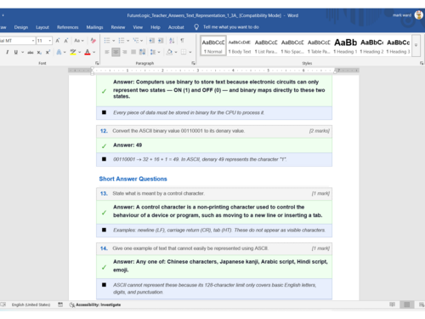The height and width of the screenshot is (319, 425).
Task: Apply paragraph shading fill
Action: click(x=169, y=52)
